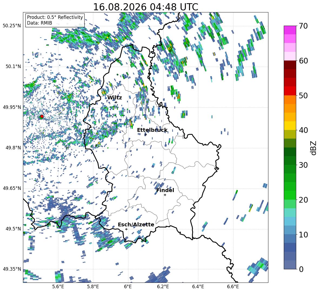
Task: Click the Ettelbruck station cross marker
Action: pyautogui.click(x=145, y=135)
